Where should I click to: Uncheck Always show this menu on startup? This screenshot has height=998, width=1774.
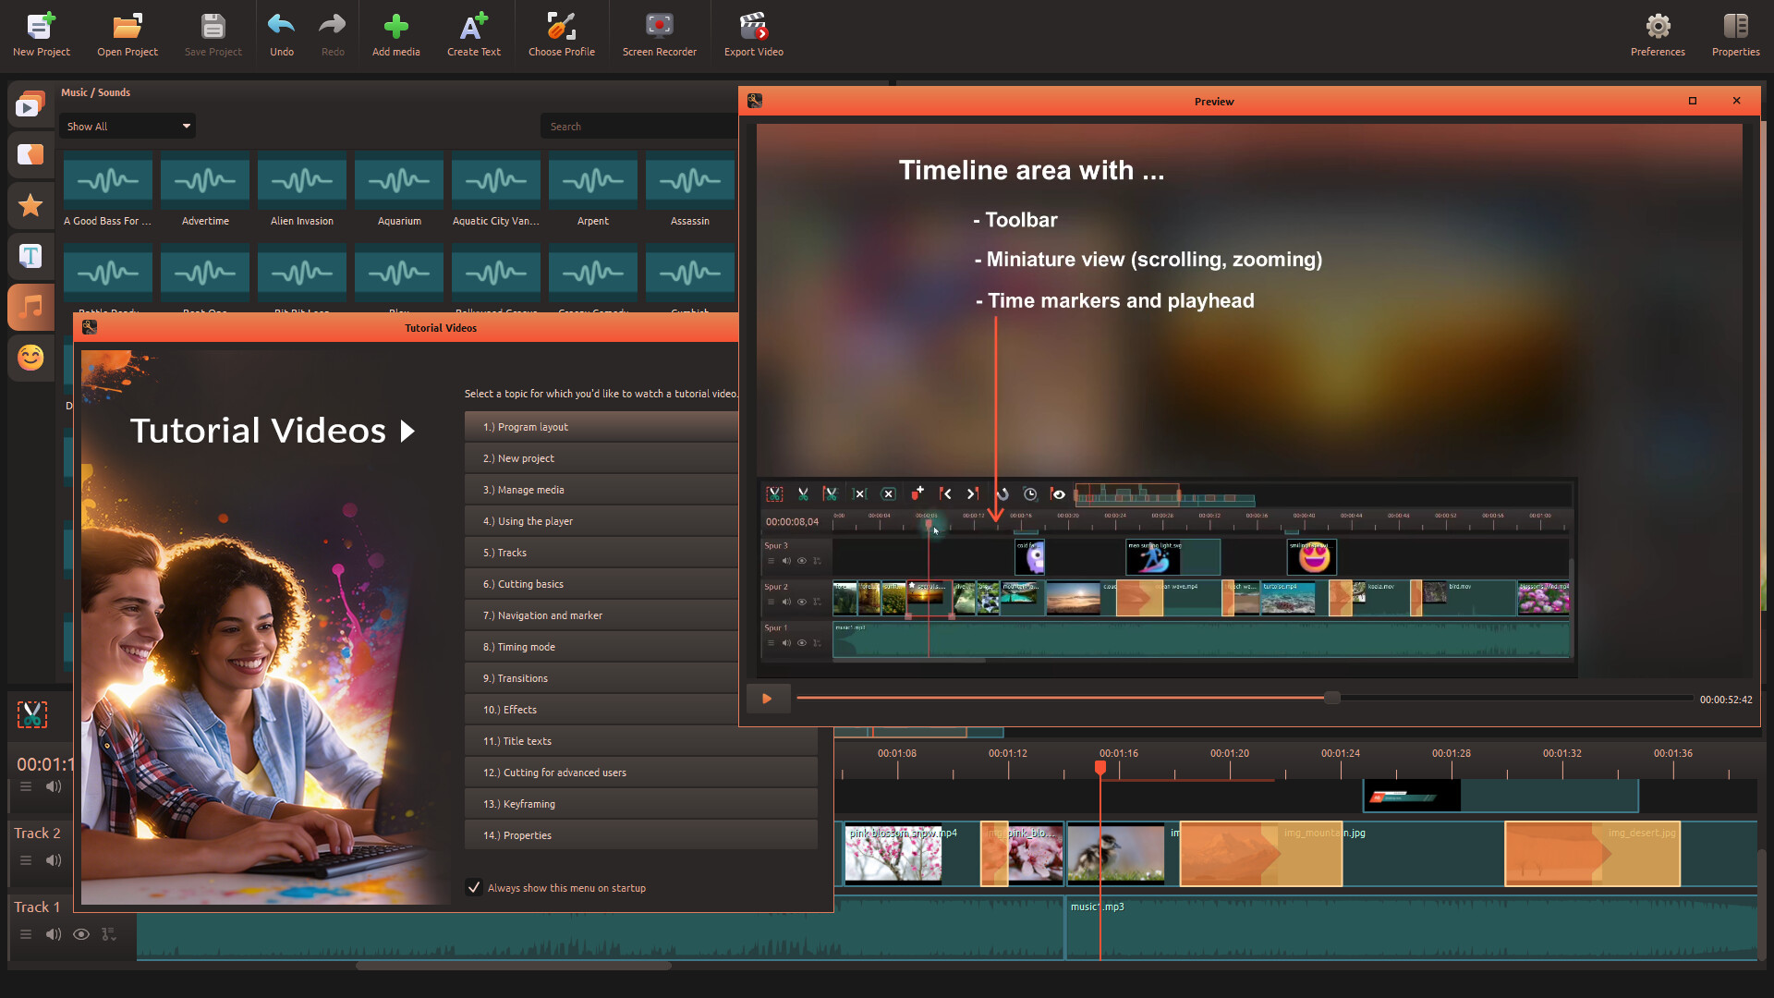pyautogui.click(x=474, y=887)
